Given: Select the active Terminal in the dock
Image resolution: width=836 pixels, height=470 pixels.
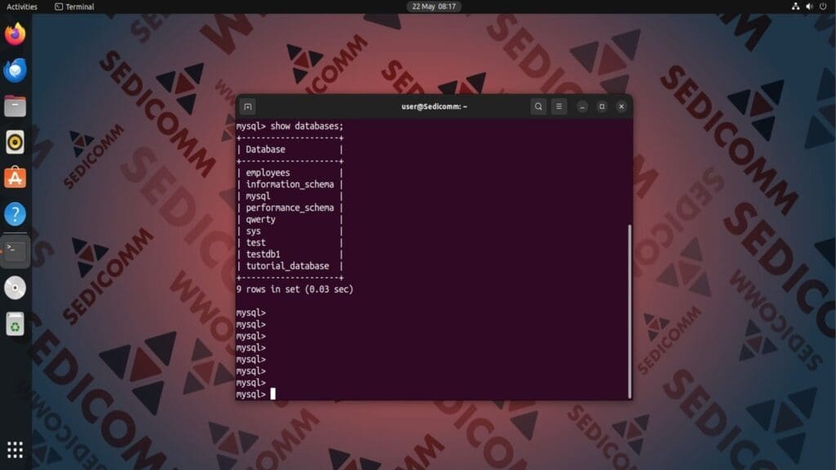Looking at the screenshot, I should click(15, 251).
